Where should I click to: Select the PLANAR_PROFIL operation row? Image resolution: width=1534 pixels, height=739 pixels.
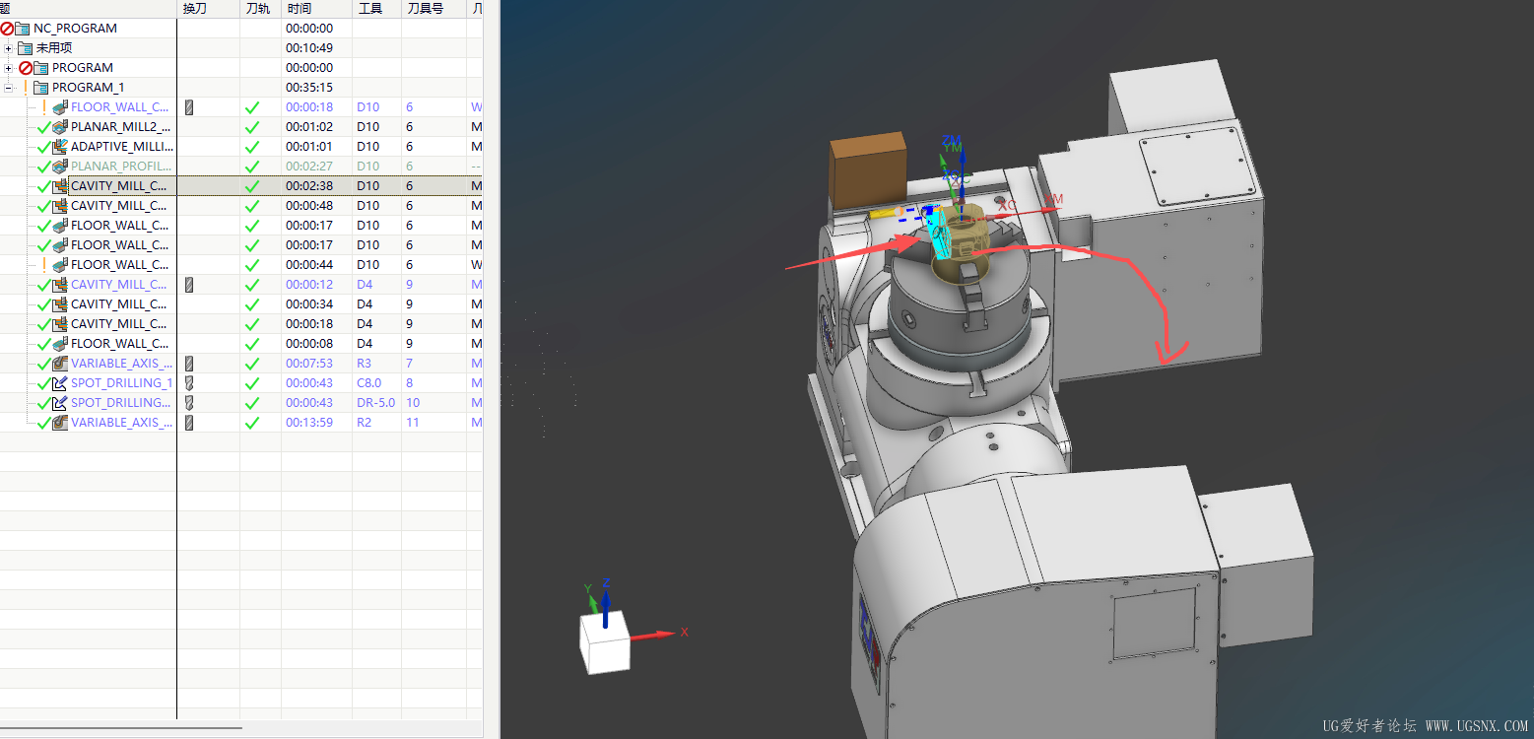click(x=120, y=167)
